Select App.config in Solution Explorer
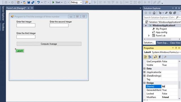181x102 pixels. coord(161,32)
